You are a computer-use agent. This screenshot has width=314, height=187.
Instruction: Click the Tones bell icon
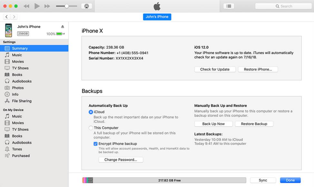[x=7, y=149]
